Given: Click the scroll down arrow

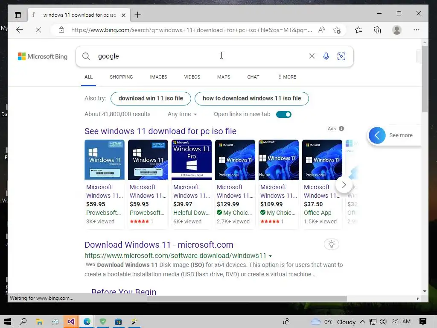Looking at the screenshot, I should click(425, 291).
